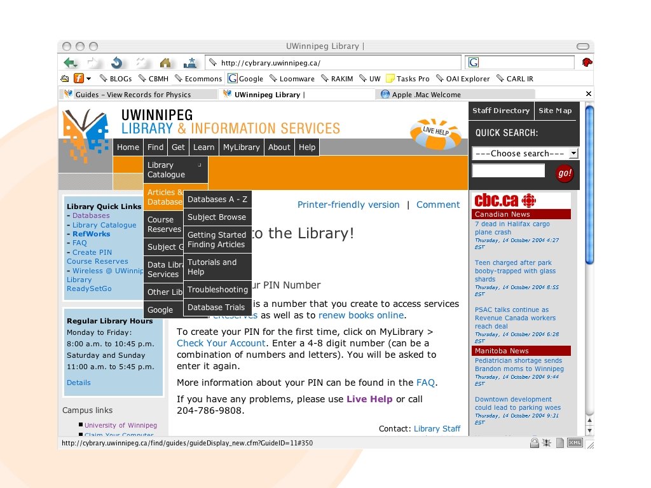The image size is (651, 488).
Task: Click the add-bookmark toolbar icon
Action: pyautogui.click(x=190, y=63)
